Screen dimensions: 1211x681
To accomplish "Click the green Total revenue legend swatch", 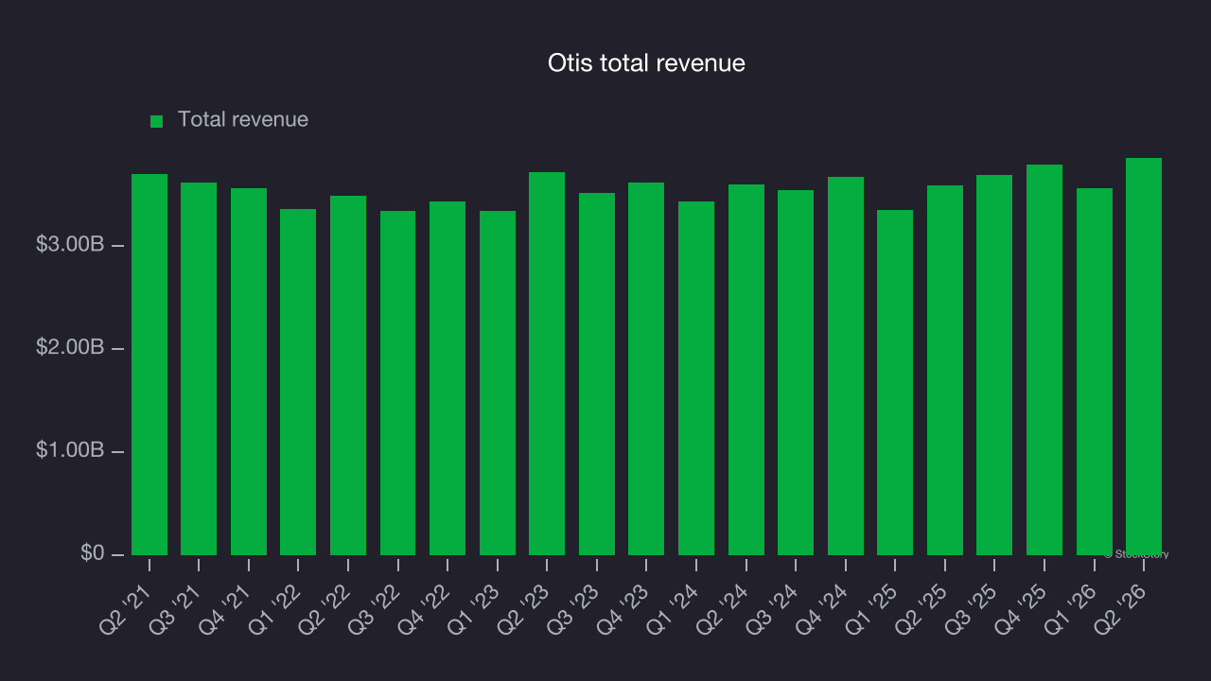I will 157,121.
